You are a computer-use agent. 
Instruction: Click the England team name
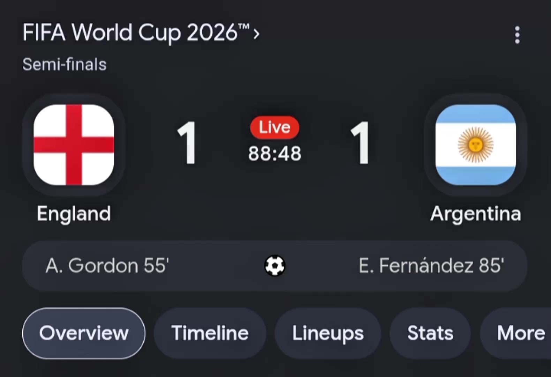click(74, 214)
